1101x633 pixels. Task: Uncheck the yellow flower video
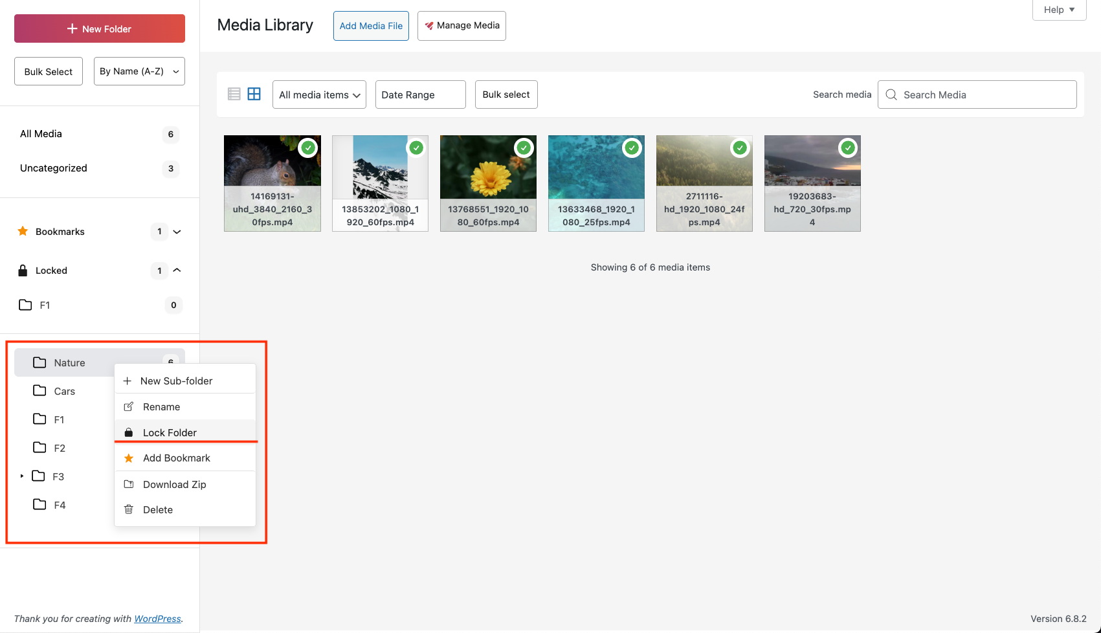click(x=524, y=148)
